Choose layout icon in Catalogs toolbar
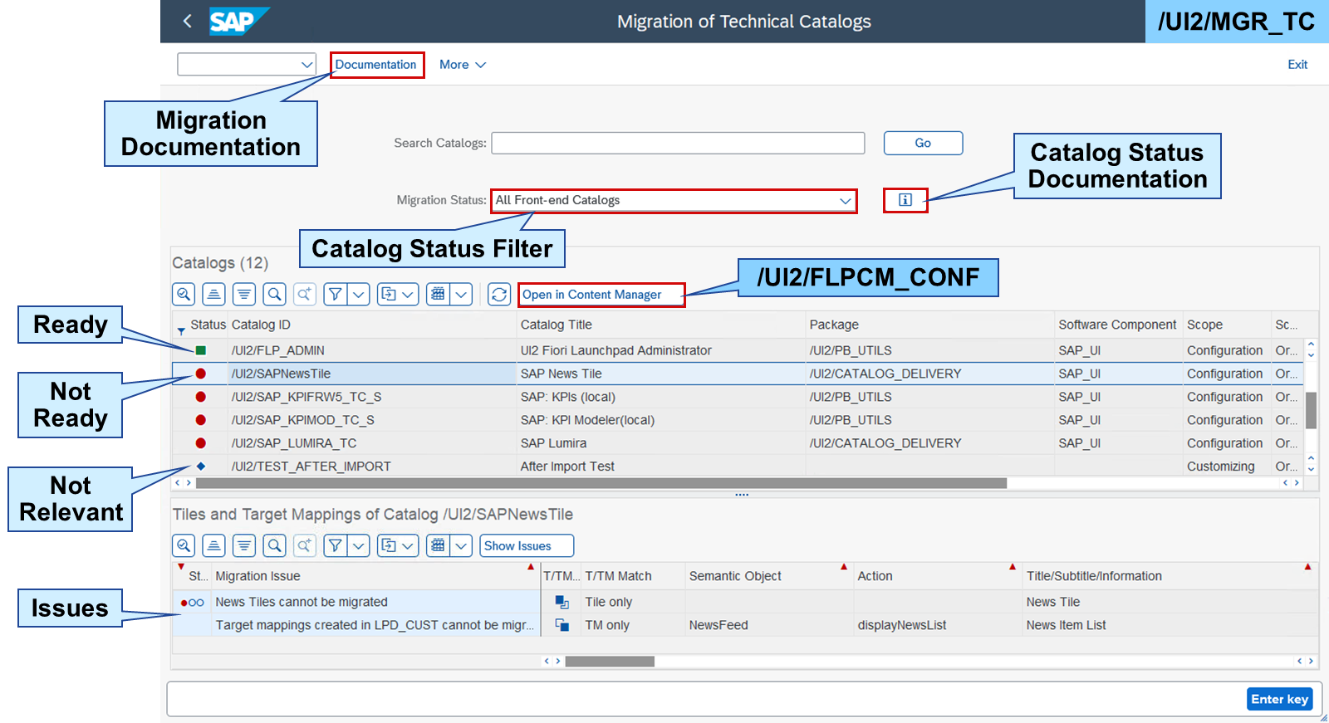This screenshot has height=723, width=1329. [x=438, y=294]
